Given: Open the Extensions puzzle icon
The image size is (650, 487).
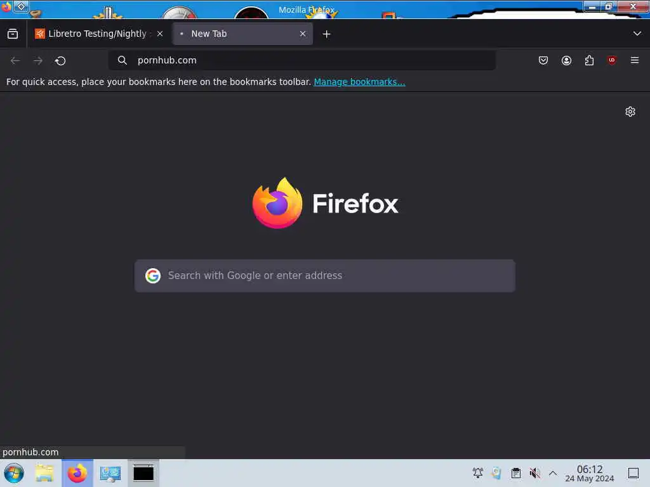Looking at the screenshot, I should point(589,60).
